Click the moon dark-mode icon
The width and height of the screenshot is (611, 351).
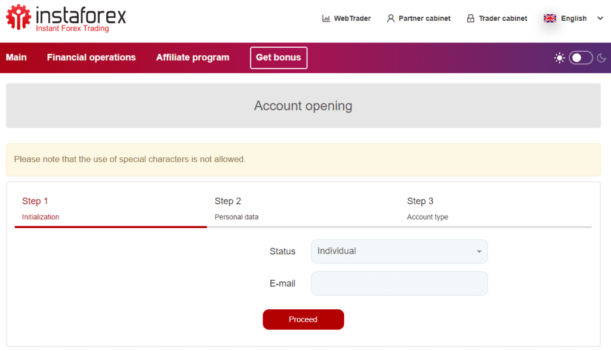click(601, 58)
